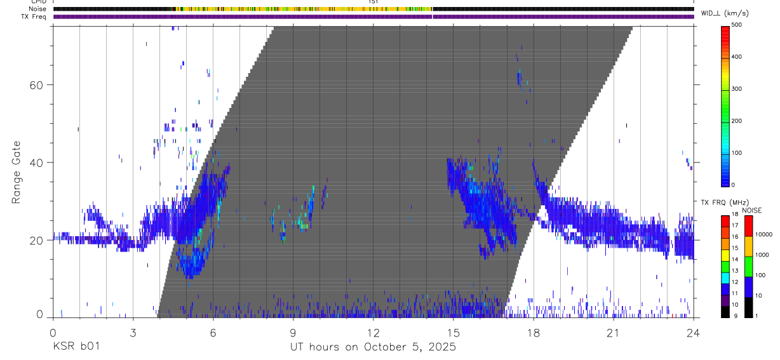780x360 pixels.
Task: Click the gray no-data band in the plot
Action: click(x=394, y=171)
